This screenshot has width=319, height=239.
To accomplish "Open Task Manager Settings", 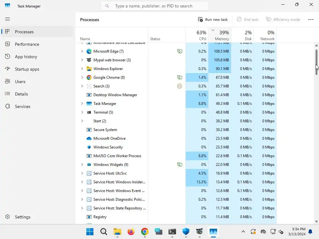I will (37, 217).
